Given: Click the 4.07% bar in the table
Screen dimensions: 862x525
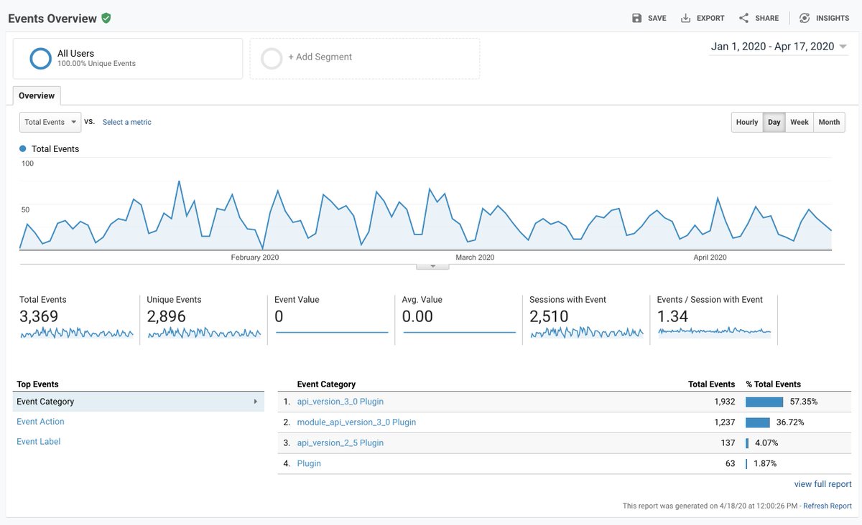Looking at the screenshot, I should click(x=747, y=443).
